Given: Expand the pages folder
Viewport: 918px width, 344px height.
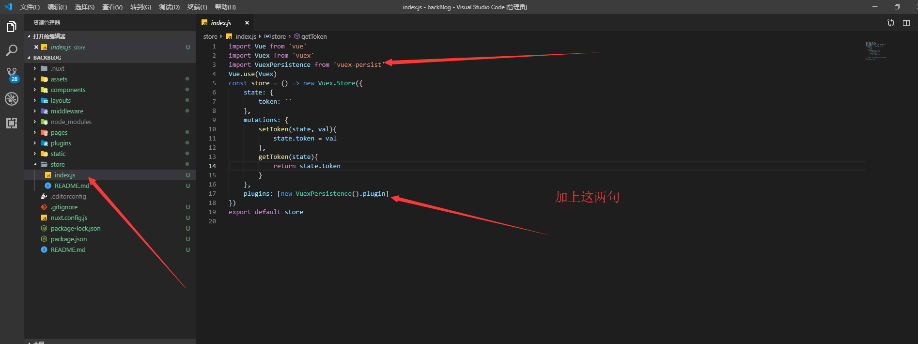Looking at the screenshot, I should click(35, 133).
